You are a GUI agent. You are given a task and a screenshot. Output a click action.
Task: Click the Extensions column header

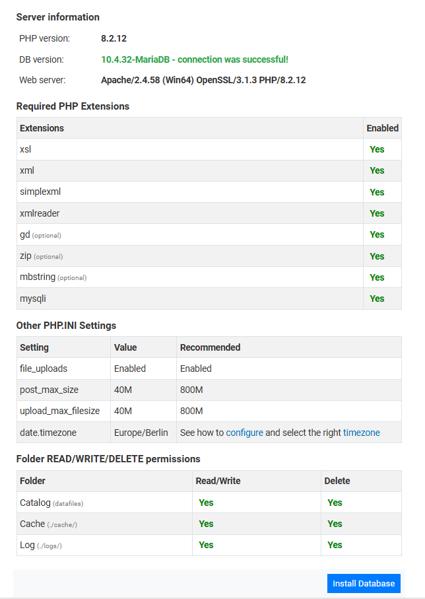(42, 128)
